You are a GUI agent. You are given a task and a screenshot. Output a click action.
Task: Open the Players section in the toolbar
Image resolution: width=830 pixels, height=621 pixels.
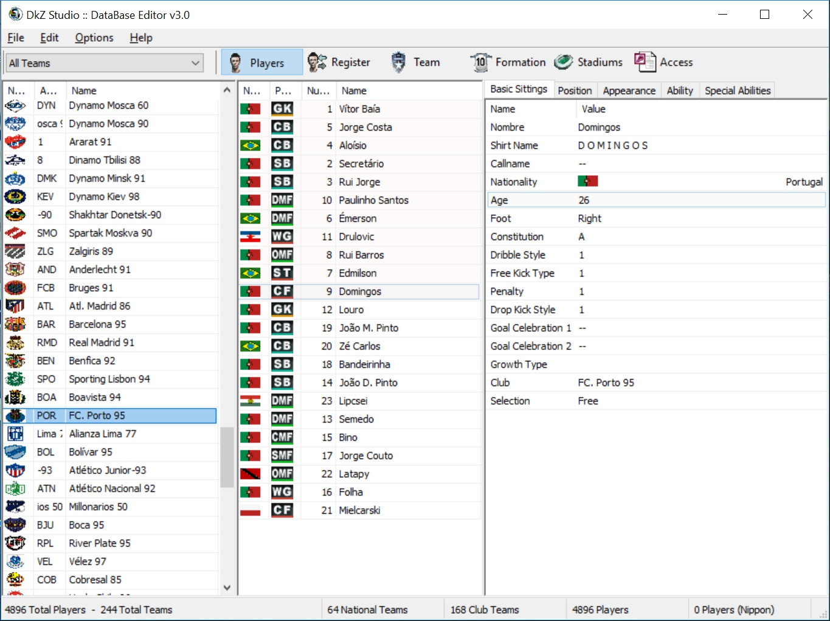261,62
